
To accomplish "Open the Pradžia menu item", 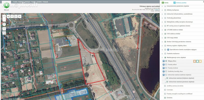I will 15,2.
